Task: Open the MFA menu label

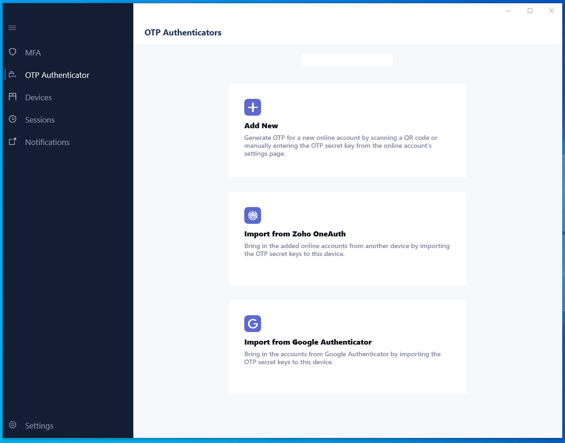Action: [33, 53]
